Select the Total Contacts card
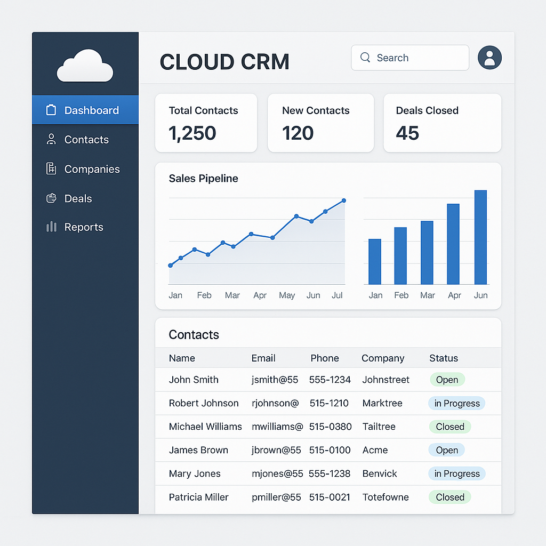This screenshot has height=546, width=546. tap(206, 123)
